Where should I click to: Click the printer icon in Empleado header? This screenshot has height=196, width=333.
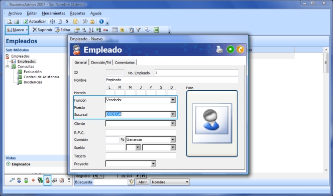click(x=219, y=50)
